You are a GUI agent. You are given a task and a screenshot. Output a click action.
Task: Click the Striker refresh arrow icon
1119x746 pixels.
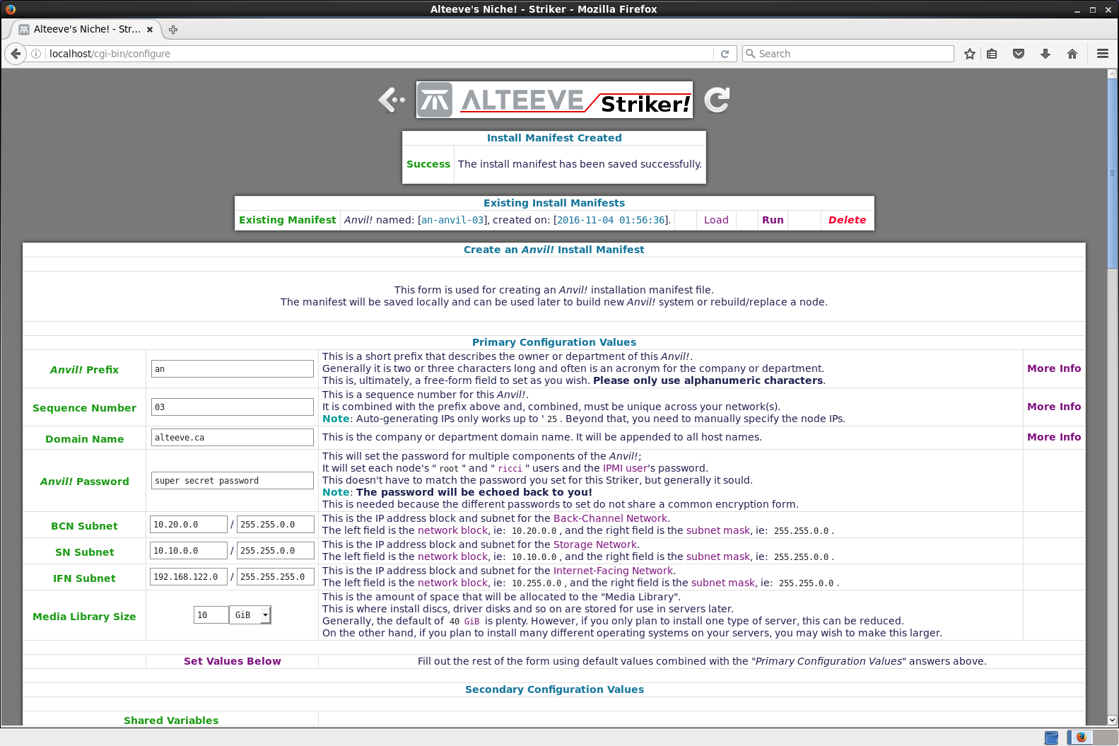(x=717, y=100)
